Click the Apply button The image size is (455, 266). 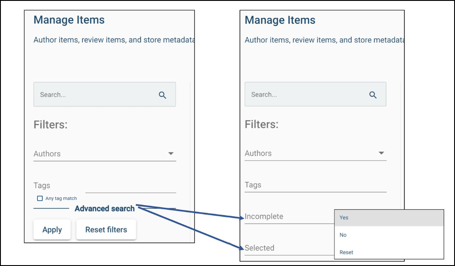point(52,230)
